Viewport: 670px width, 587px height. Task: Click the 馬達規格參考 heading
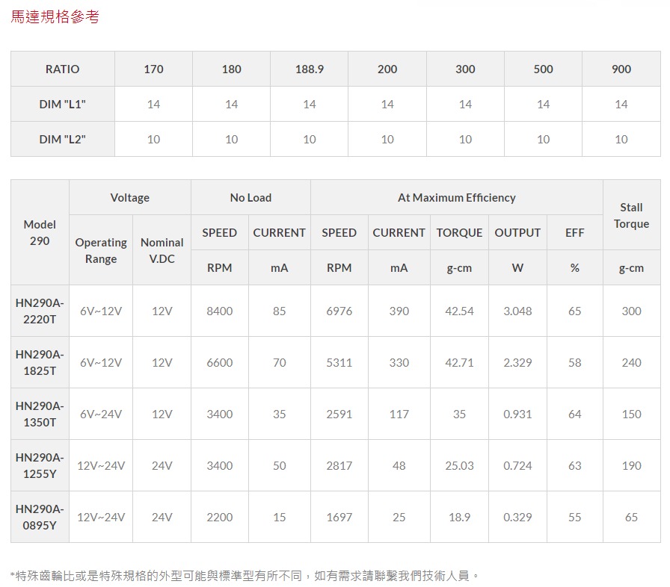point(55,16)
